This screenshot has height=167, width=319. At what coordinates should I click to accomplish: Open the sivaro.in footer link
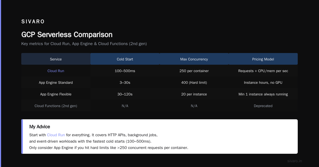pyautogui.click(x=295, y=161)
